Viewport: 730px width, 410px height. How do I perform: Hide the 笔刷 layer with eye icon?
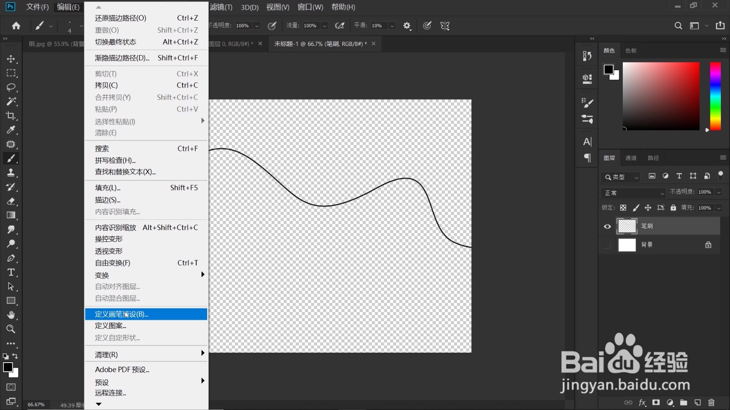607,226
